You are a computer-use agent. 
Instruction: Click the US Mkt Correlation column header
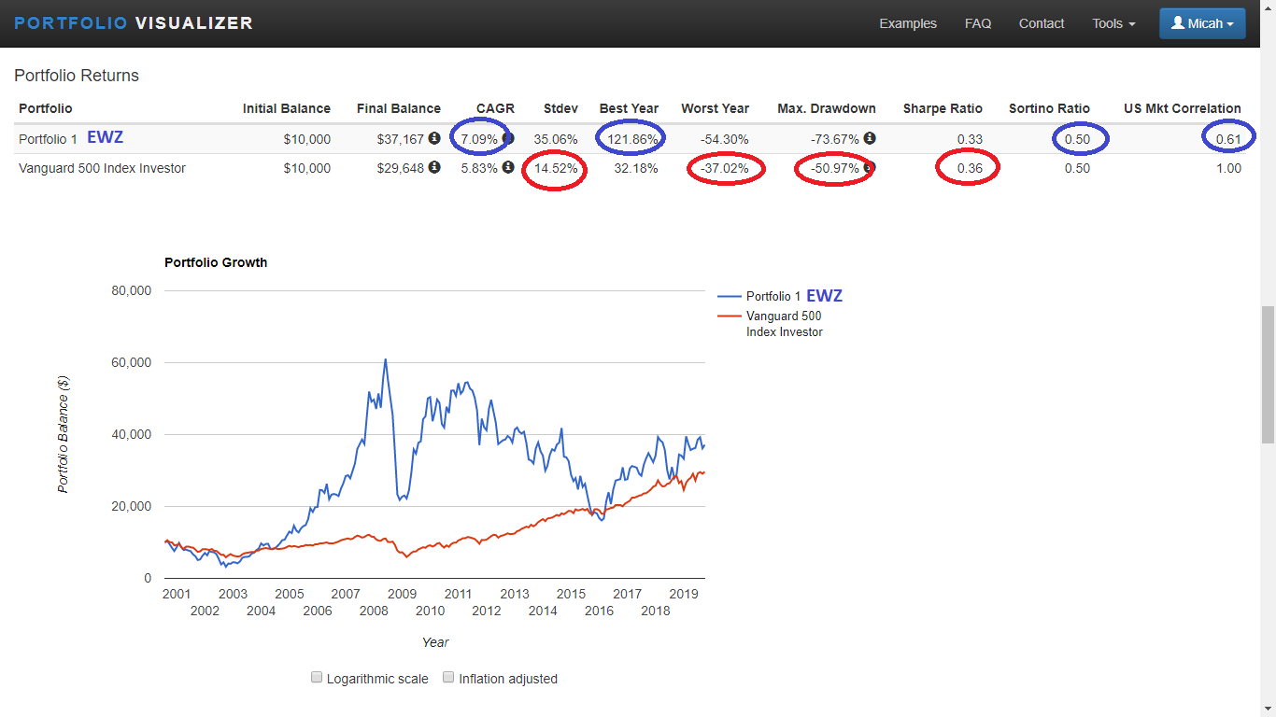point(1183,108)
